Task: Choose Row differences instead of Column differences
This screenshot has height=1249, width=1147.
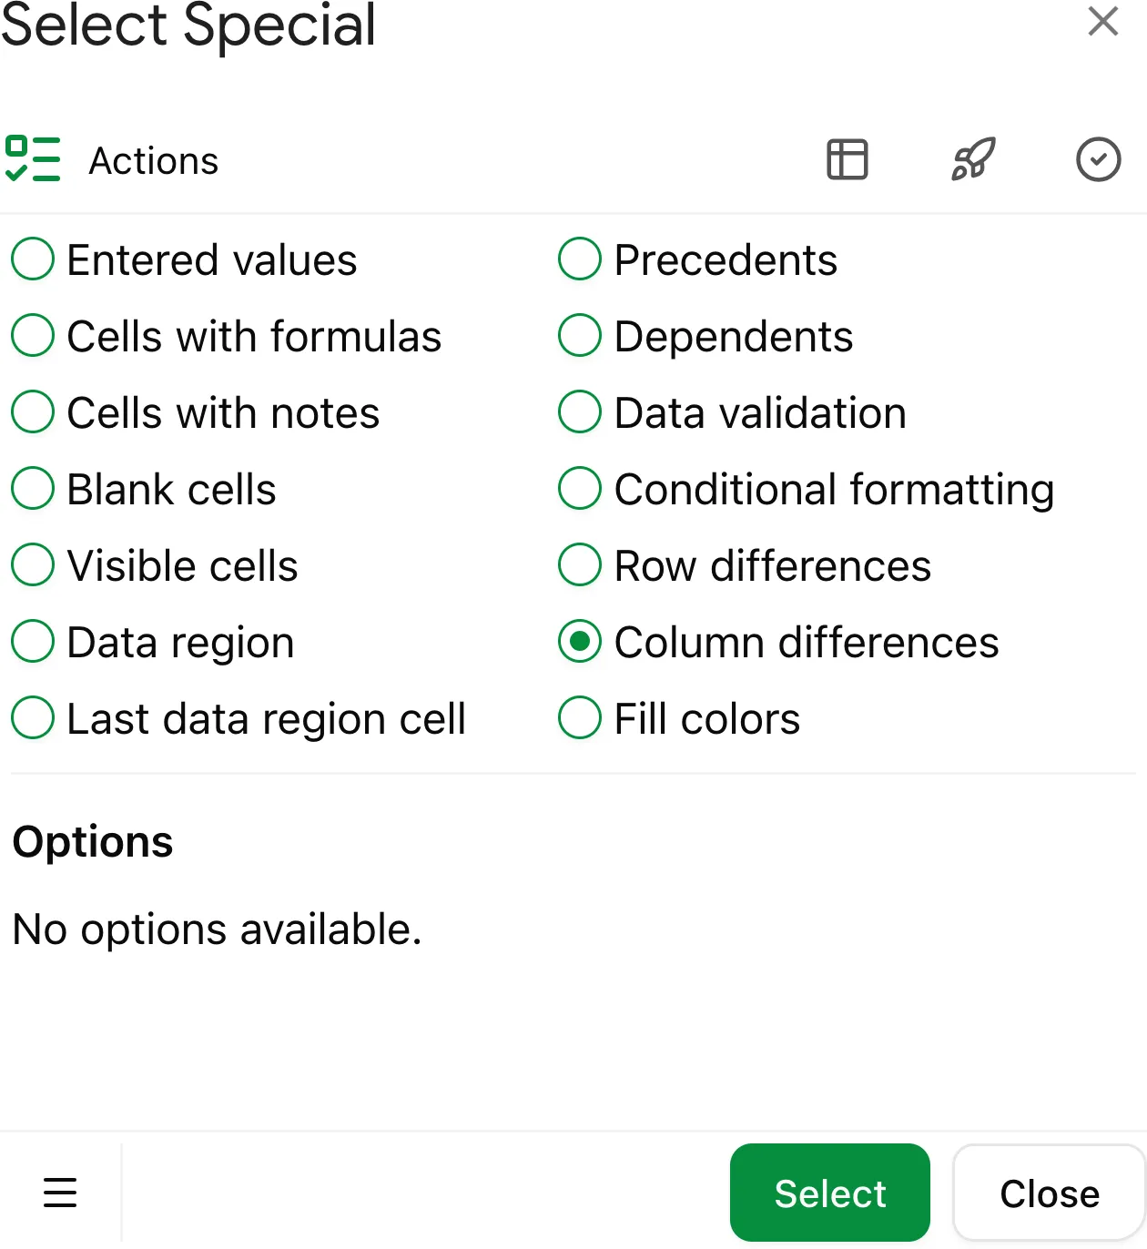Action: (579, 564)
